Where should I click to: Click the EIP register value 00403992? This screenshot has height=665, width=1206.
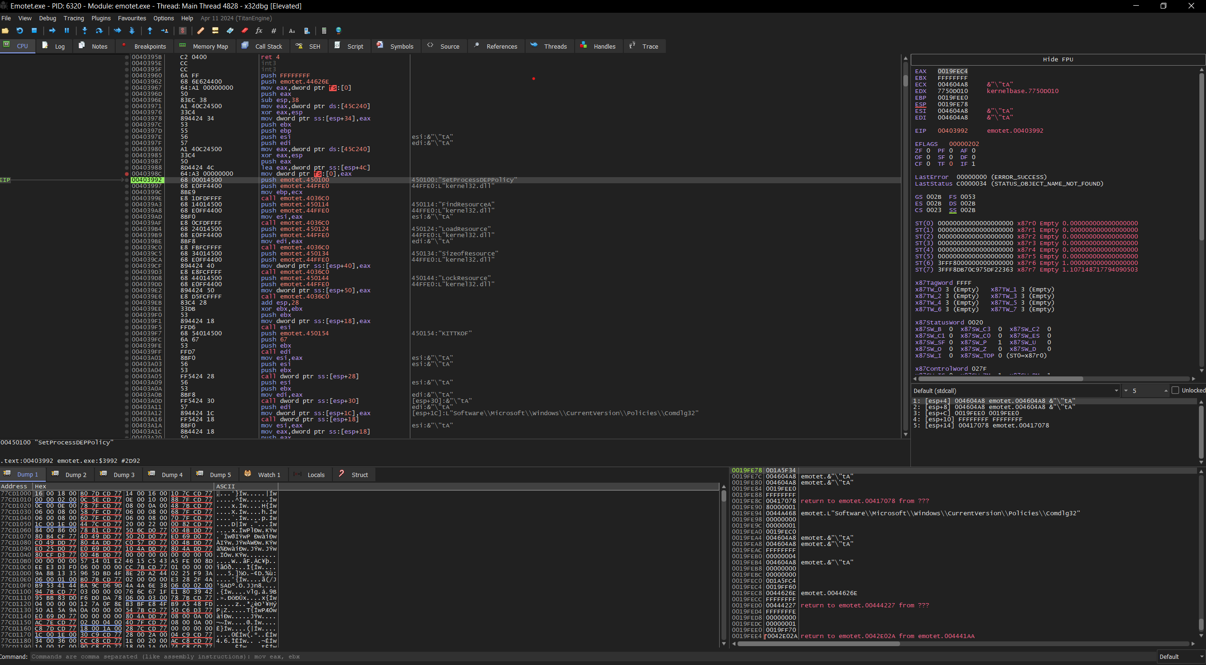(952, 131)
